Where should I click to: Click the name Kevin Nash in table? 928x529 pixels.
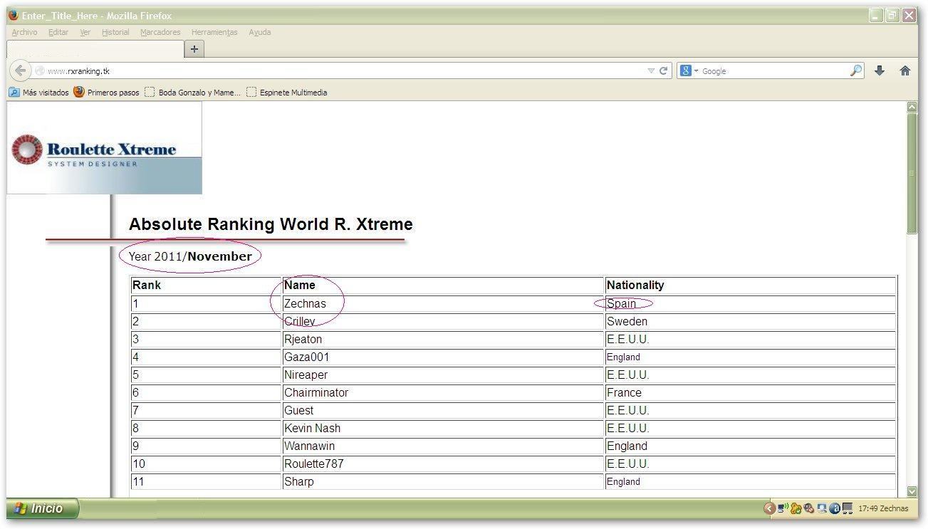point(312,428)
